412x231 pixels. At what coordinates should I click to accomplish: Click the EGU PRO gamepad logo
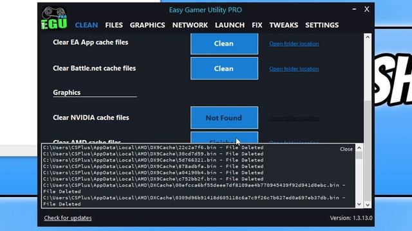54,18
